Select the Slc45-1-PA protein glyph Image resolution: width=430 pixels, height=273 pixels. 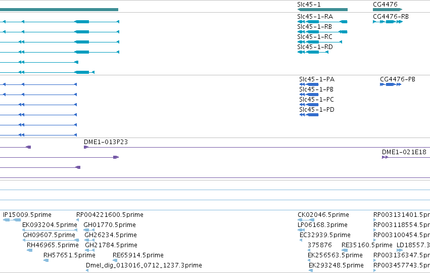(x=309, y=84)
